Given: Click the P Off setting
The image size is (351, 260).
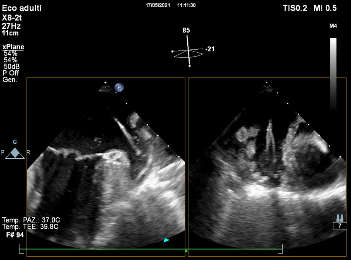Looking at the screenshot, I should click(x=11, y=73).
